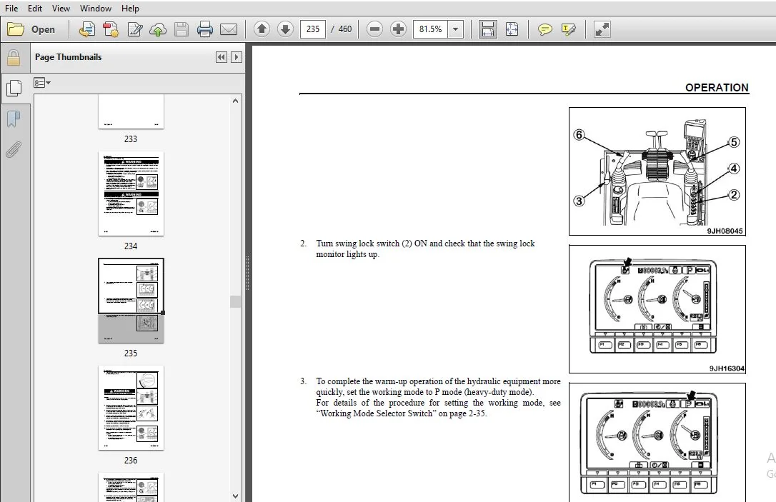Click the swing lock switch step 2 text
The height and width of the screenshot is (502, 776).
point(425,249)
